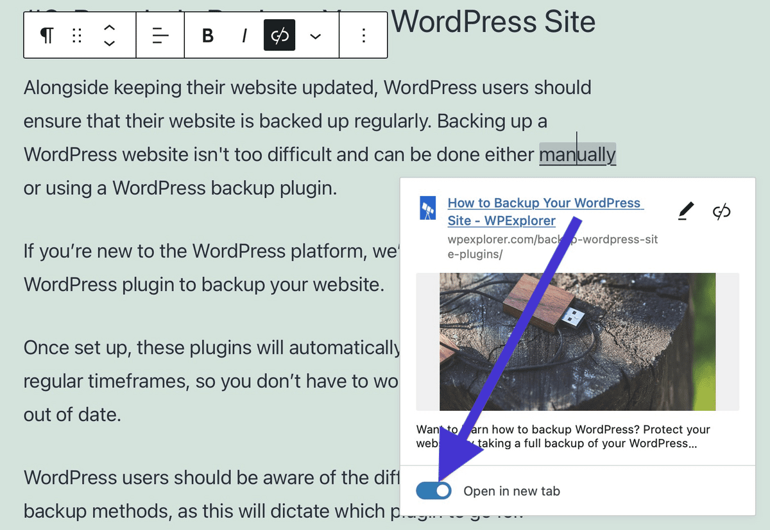Apply bold formatting to selected text
This screenshot has width=770, height=530.
[x=207, y=36]
